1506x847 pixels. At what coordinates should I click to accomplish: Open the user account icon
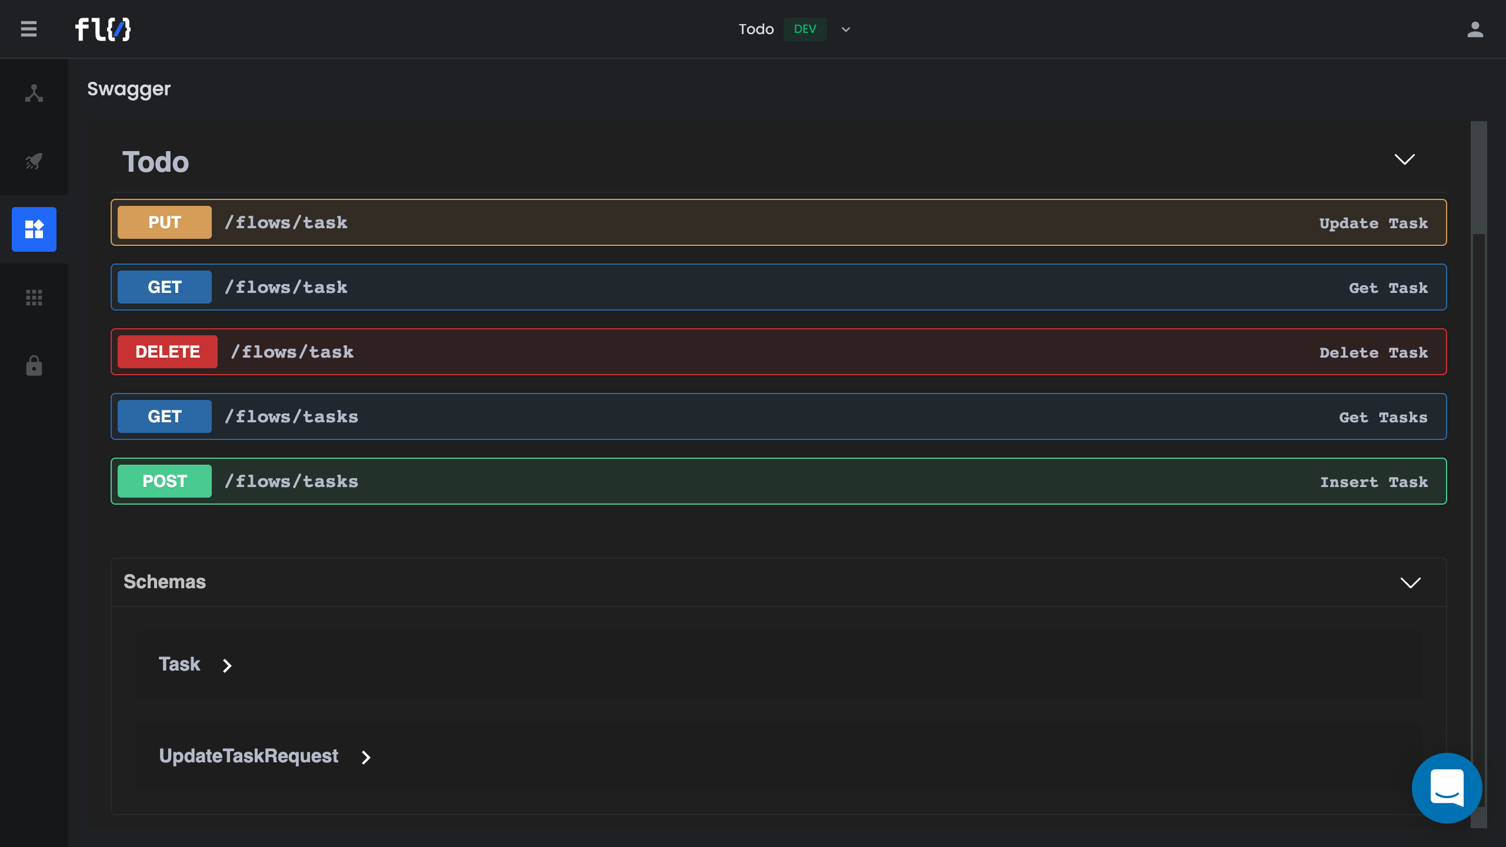(1475, 29)
